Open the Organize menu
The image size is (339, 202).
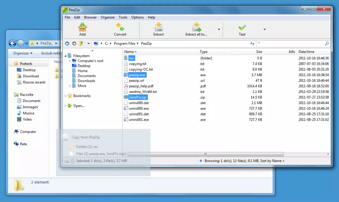click(x=108, y=17)
